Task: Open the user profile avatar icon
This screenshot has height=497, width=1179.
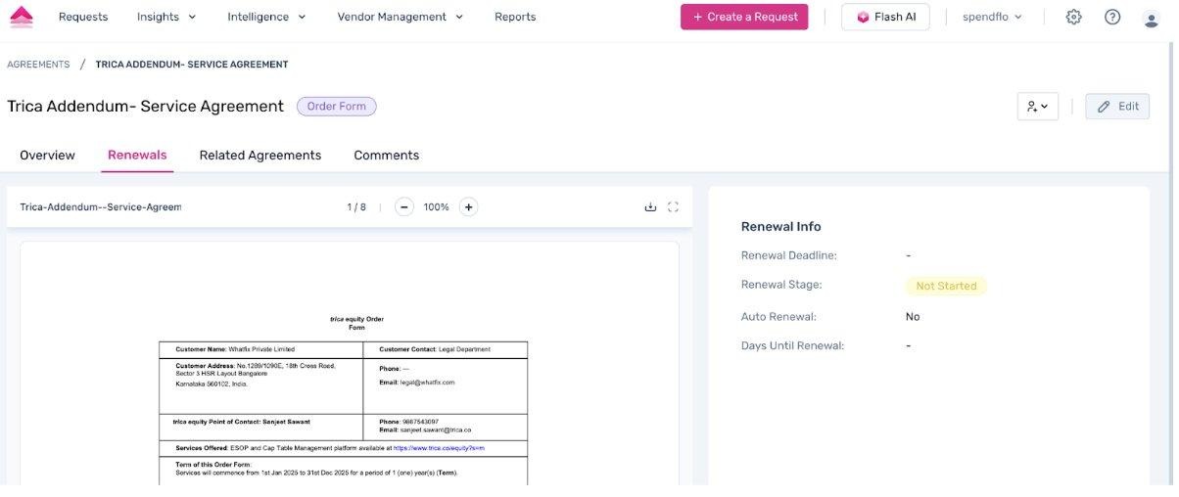Action: 1151,19
